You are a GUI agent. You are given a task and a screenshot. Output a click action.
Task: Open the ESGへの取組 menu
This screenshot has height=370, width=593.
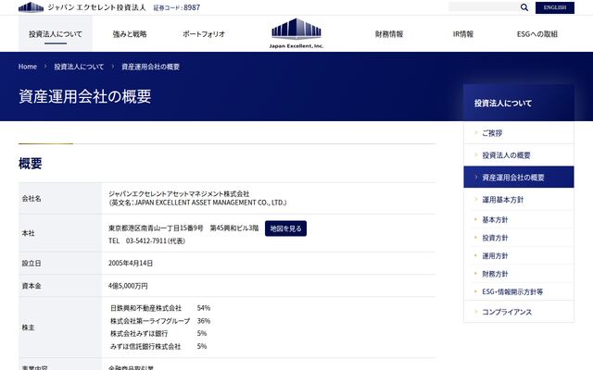537,34
